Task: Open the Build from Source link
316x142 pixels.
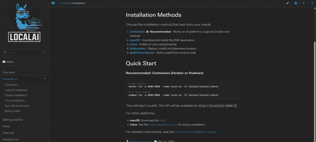Action: [142, 52]
